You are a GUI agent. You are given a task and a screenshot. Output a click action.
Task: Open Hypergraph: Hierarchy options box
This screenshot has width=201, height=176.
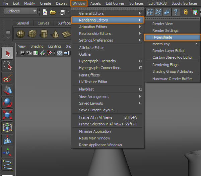coord(141,61)
